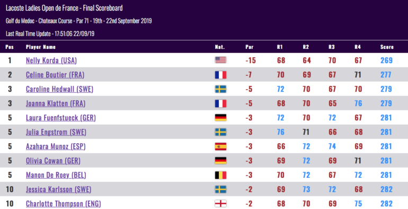Click the Belgian flag beside Manon De Roey
The width and height of the screenshot is (408, 209).
(220, 175)
